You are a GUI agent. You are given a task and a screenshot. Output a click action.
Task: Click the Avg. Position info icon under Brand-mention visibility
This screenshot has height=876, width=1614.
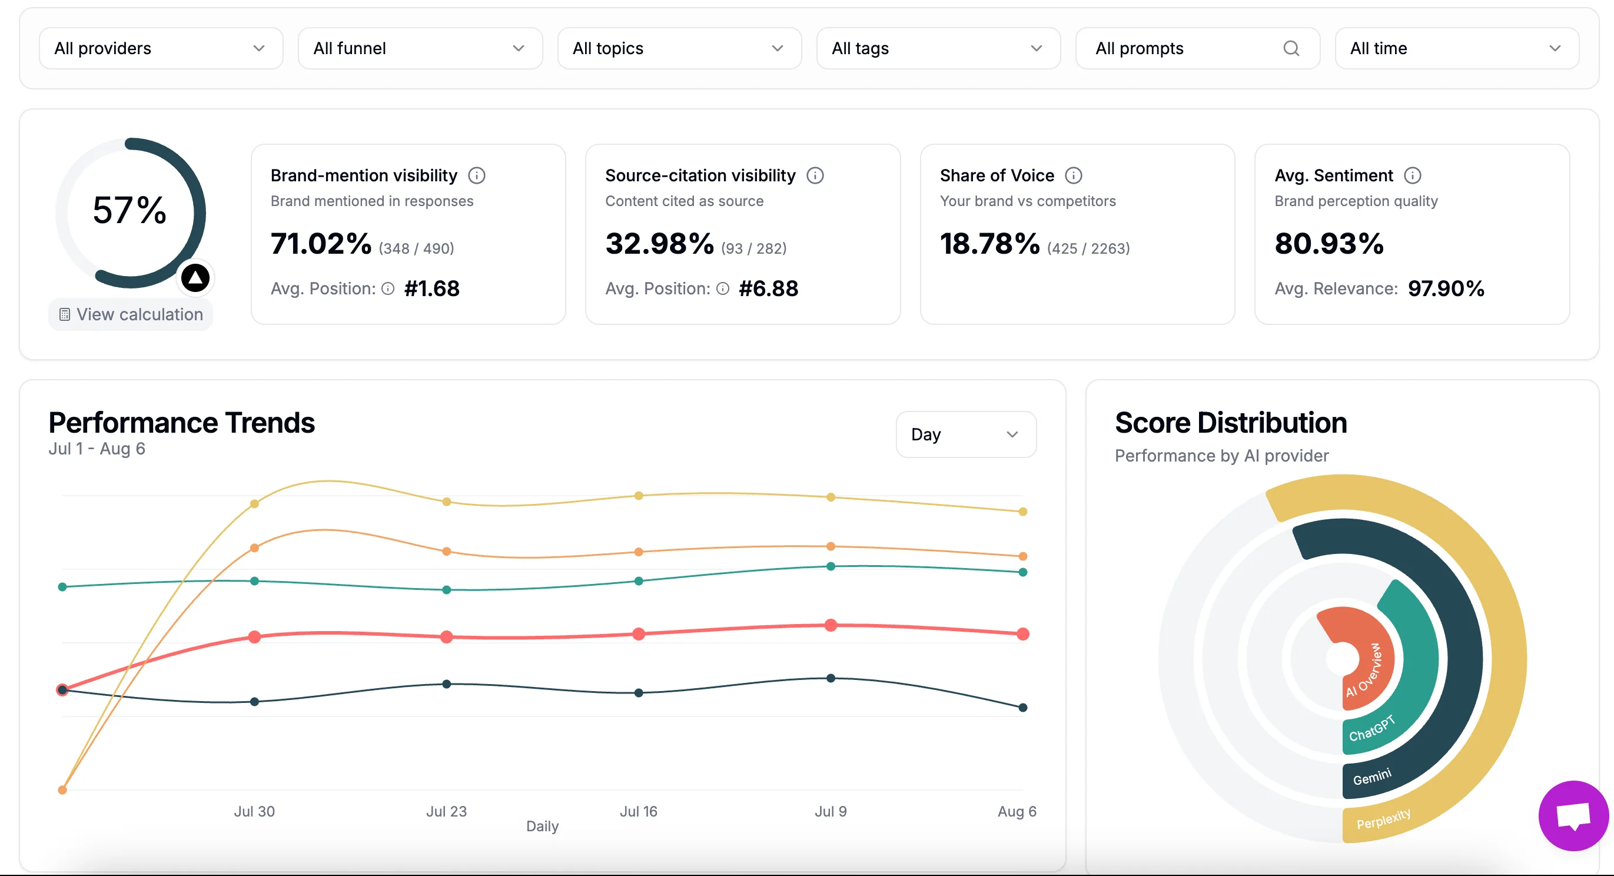tap(388, 289)
